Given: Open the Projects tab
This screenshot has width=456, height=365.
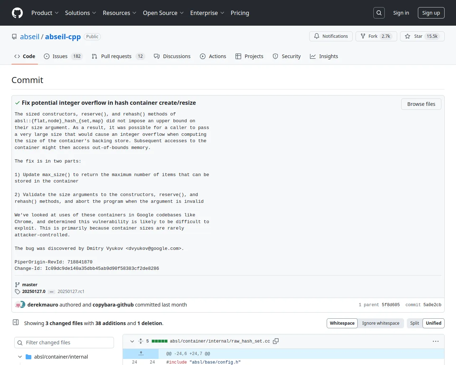Looking at the screenshot, I should 249,56.
